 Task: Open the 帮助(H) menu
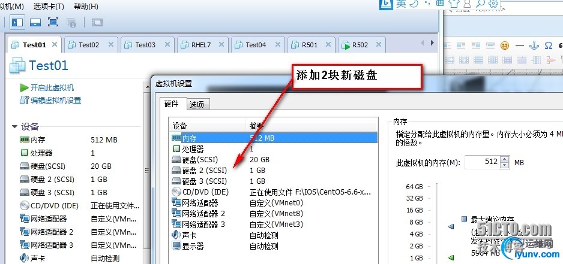pyautogui.click(x=86, y=7)
